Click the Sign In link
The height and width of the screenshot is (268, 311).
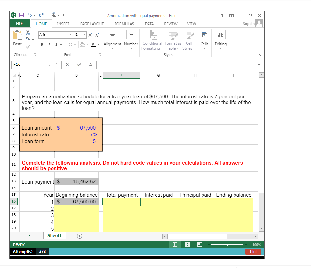pyautogui.click(x=249, y=24)
